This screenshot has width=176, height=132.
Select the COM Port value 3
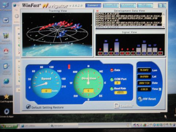pos(117,83)
